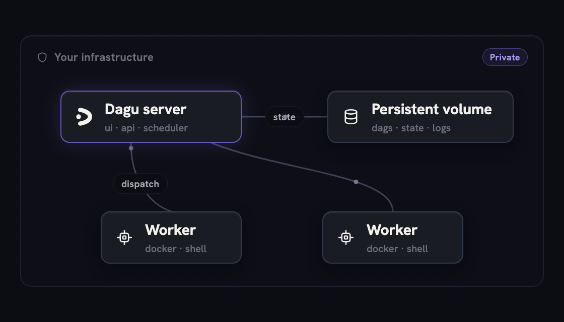Select the Dagu server card
Screen dimensions: 564x322
(151, 117)
